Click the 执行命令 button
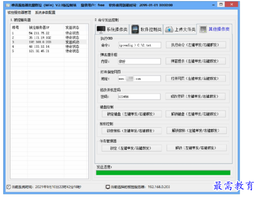257x197 pixels. 196,45
